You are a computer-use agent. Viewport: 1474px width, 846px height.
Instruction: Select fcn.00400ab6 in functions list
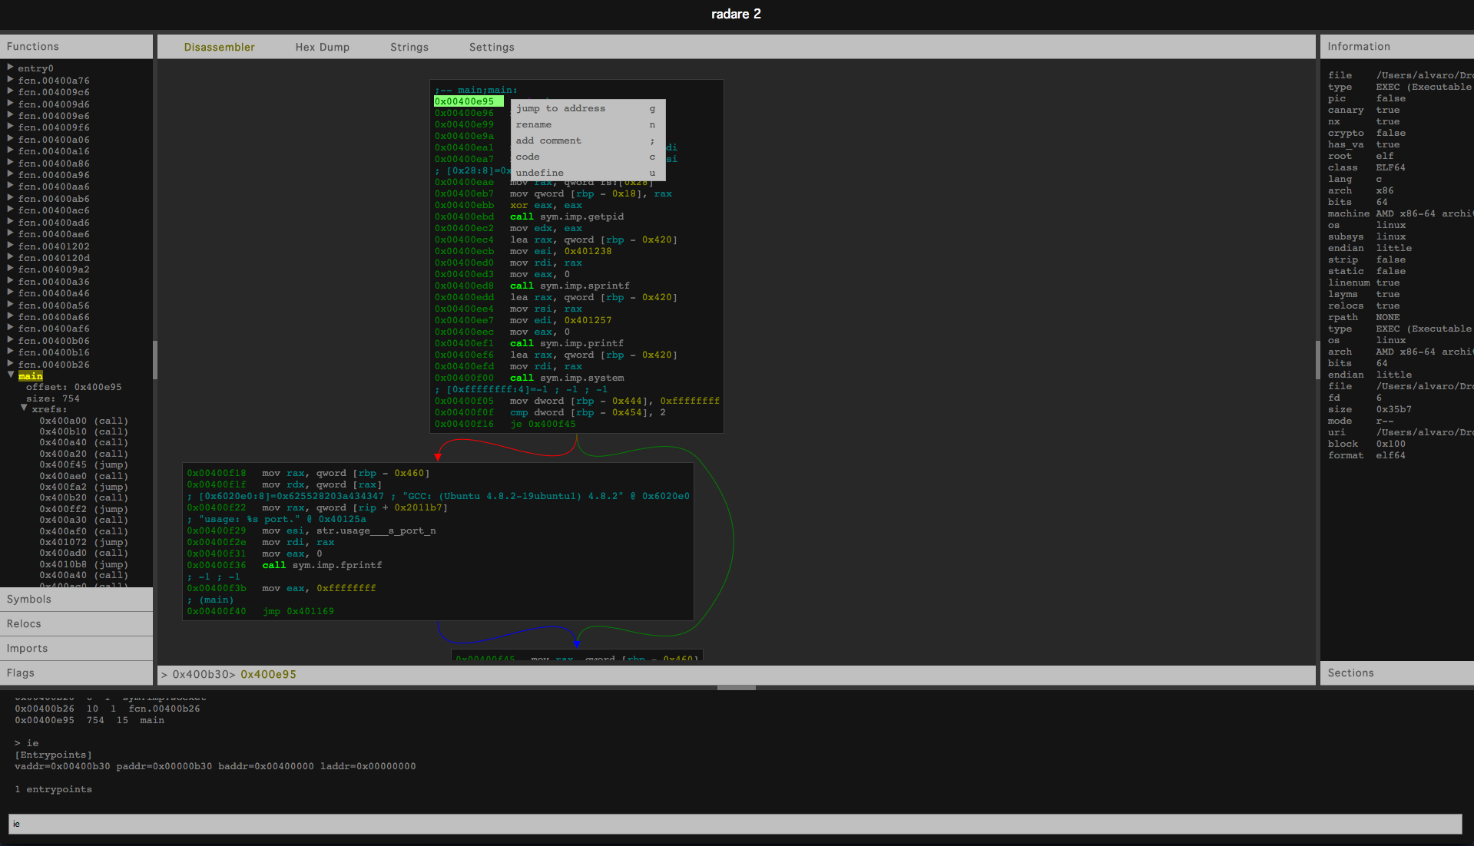(x=54, y=199)
